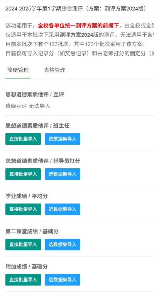Click the red bold 全校各单位统一测评方案的前提下 text
This screenshot has width=154, height=296.
(78, 25)
